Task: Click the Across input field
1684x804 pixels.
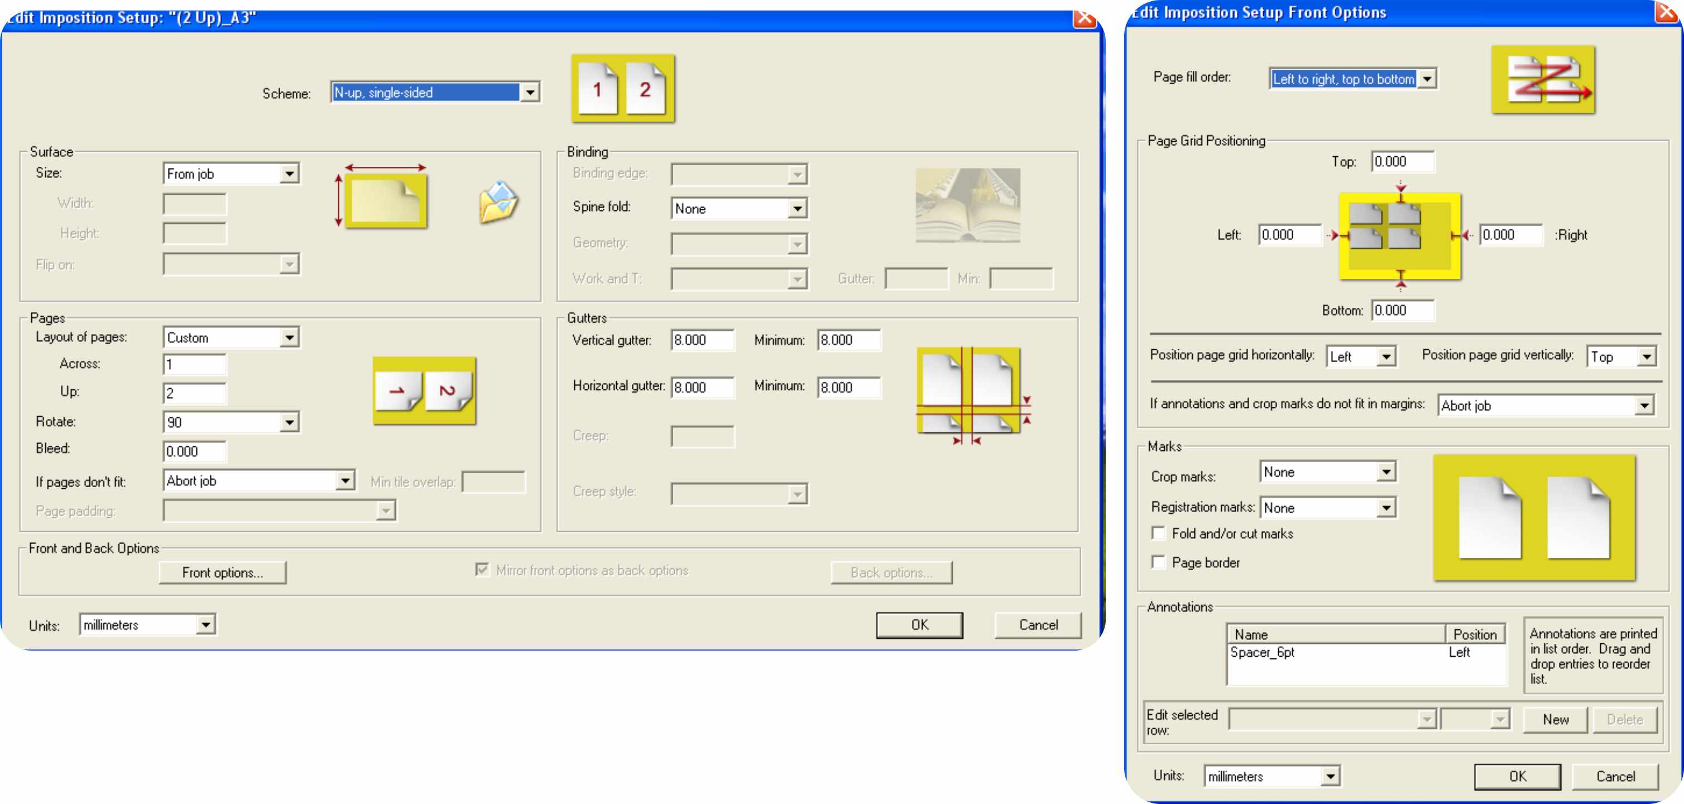Action: (195, 365)
